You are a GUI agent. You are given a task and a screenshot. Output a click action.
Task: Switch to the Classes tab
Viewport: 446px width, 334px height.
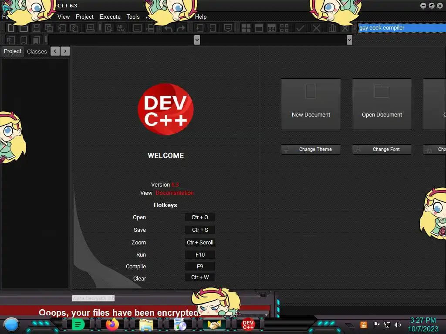click(37, 51)
